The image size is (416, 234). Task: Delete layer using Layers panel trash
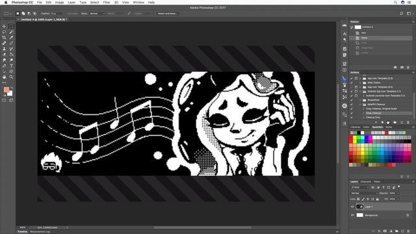point(408,231)
